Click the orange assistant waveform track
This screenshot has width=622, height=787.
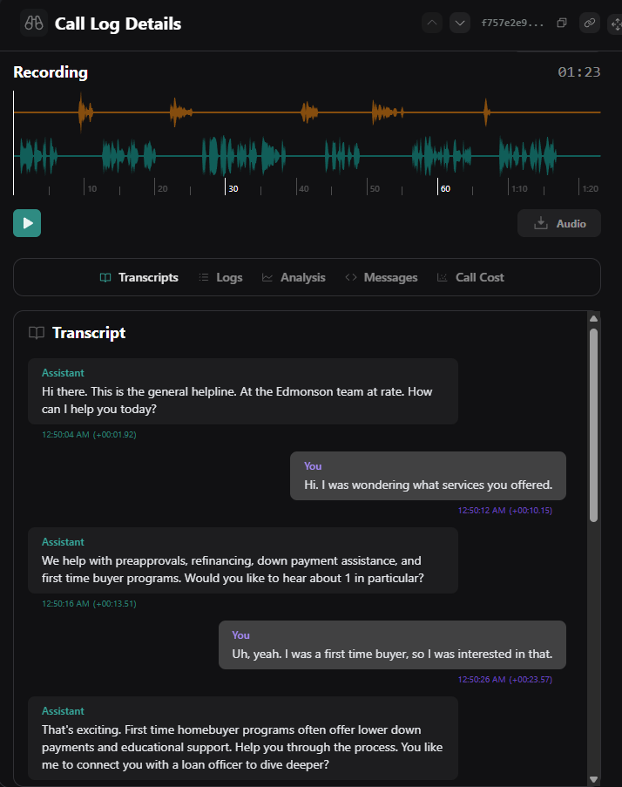(305, 112)
